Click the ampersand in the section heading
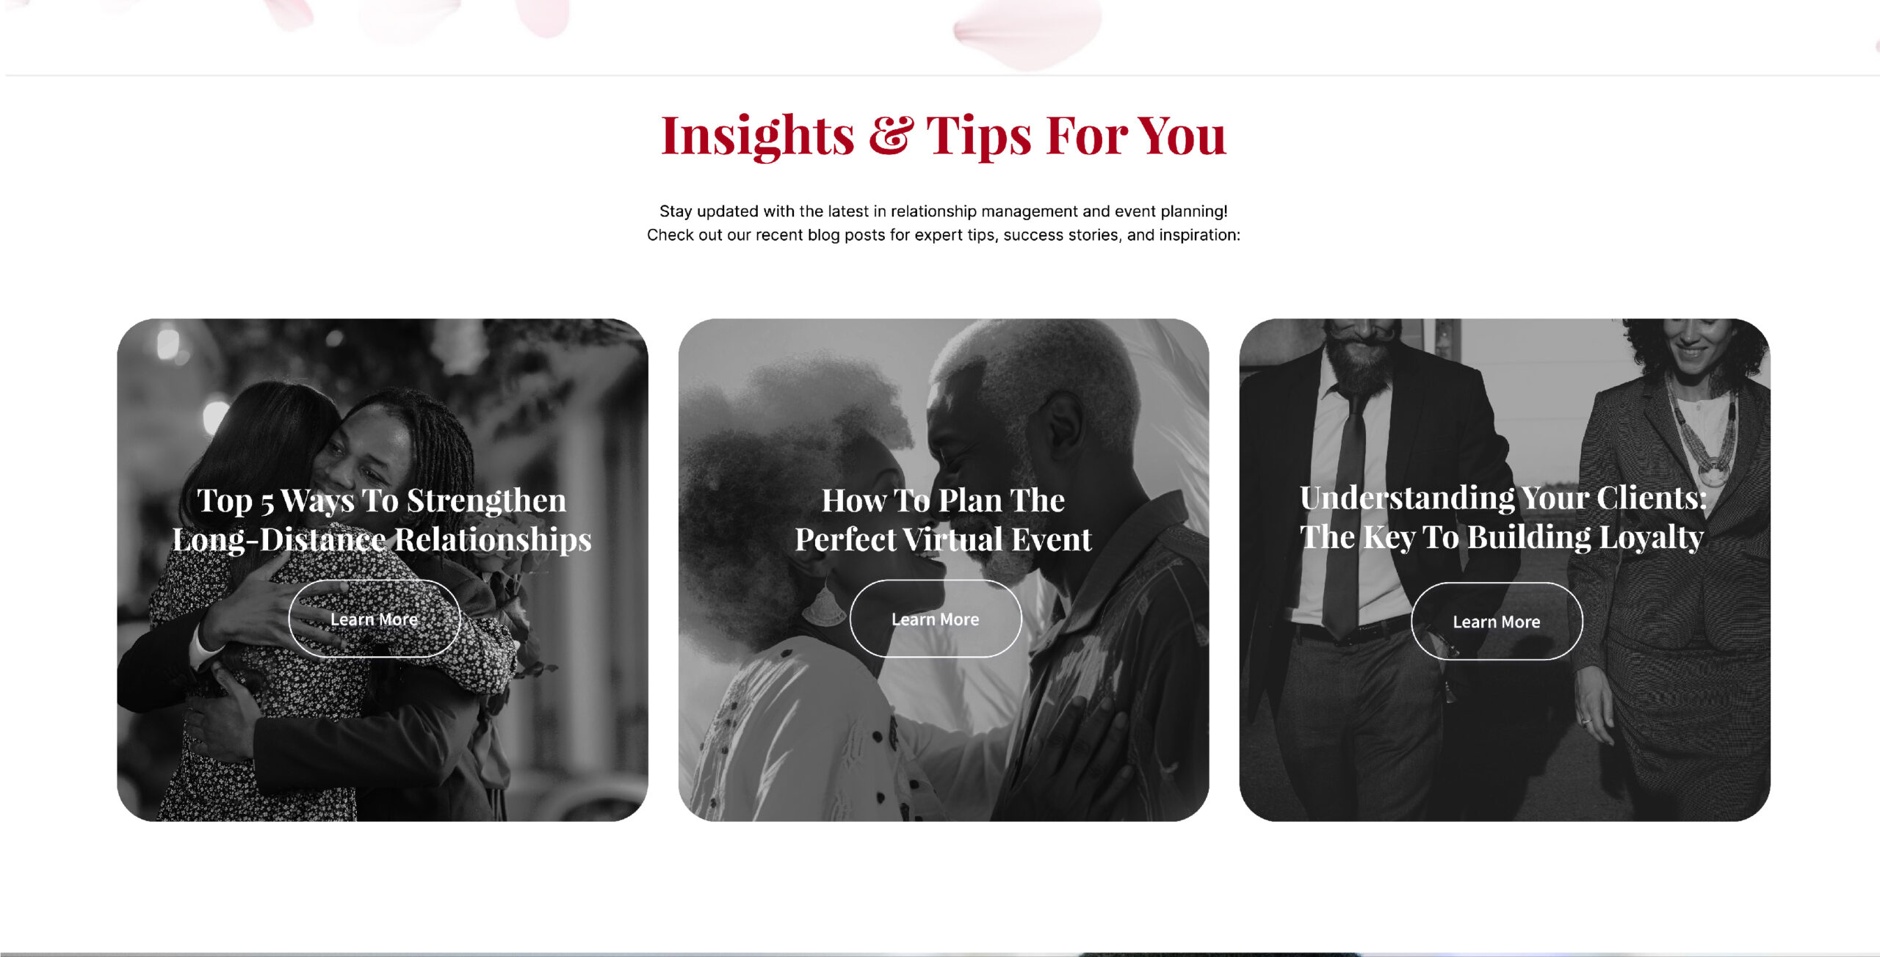This screenshot has height=957, width=1880. tap(891, 136)
